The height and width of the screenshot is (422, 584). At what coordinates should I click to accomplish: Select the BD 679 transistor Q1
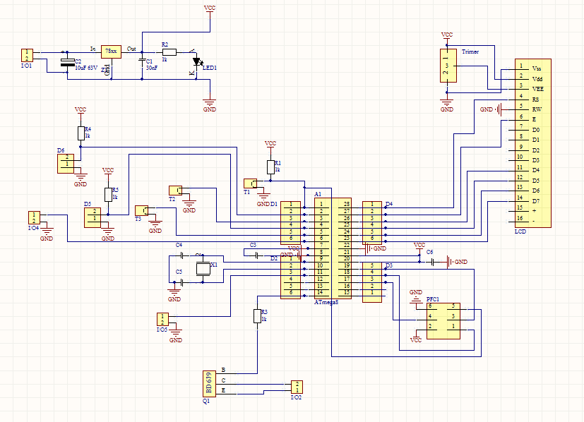click(209, 384)
